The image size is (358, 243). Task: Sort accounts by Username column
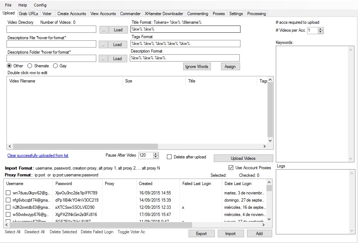[x=28, y=184]
